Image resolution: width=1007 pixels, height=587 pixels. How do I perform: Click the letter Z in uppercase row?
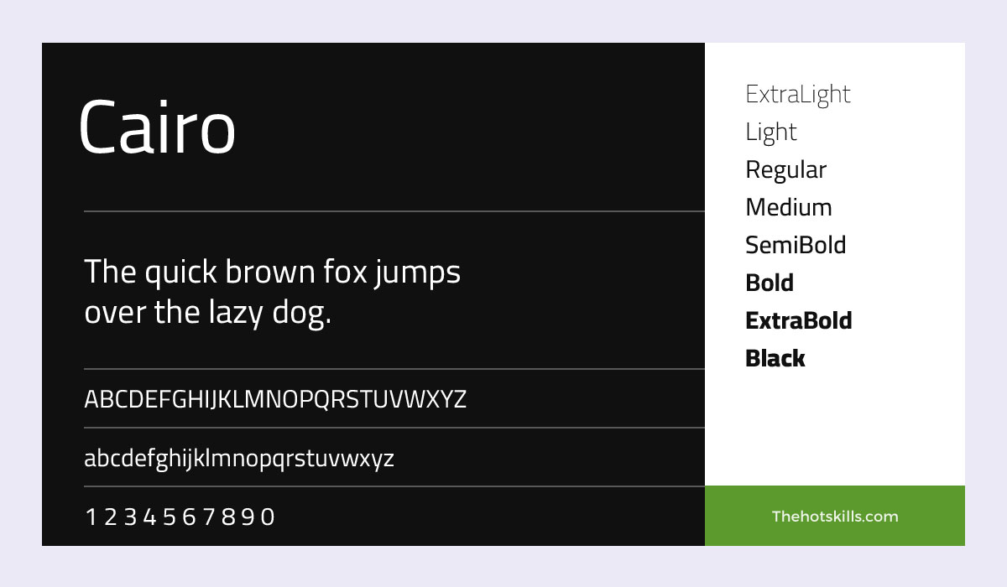point(459,399)
